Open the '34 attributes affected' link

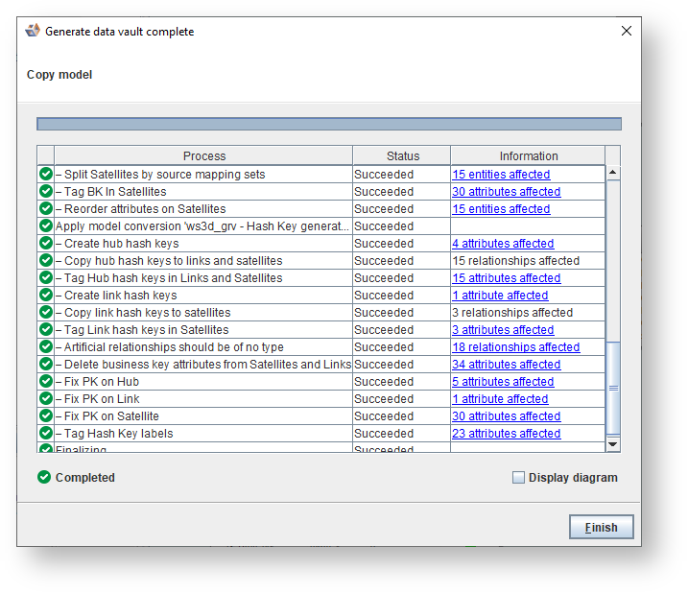506,365
